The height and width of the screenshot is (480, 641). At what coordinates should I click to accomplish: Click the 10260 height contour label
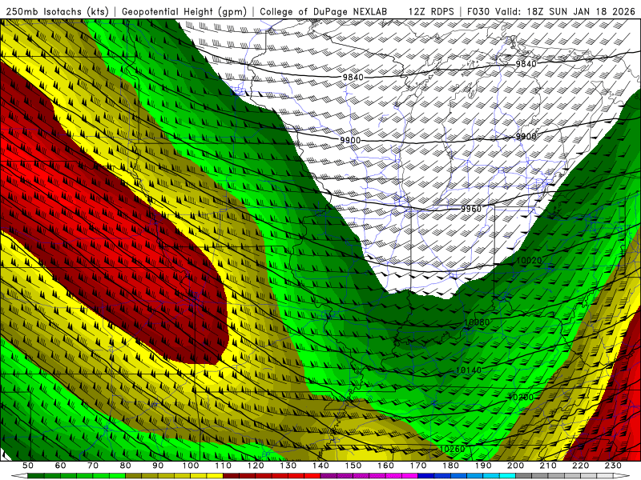453,449
